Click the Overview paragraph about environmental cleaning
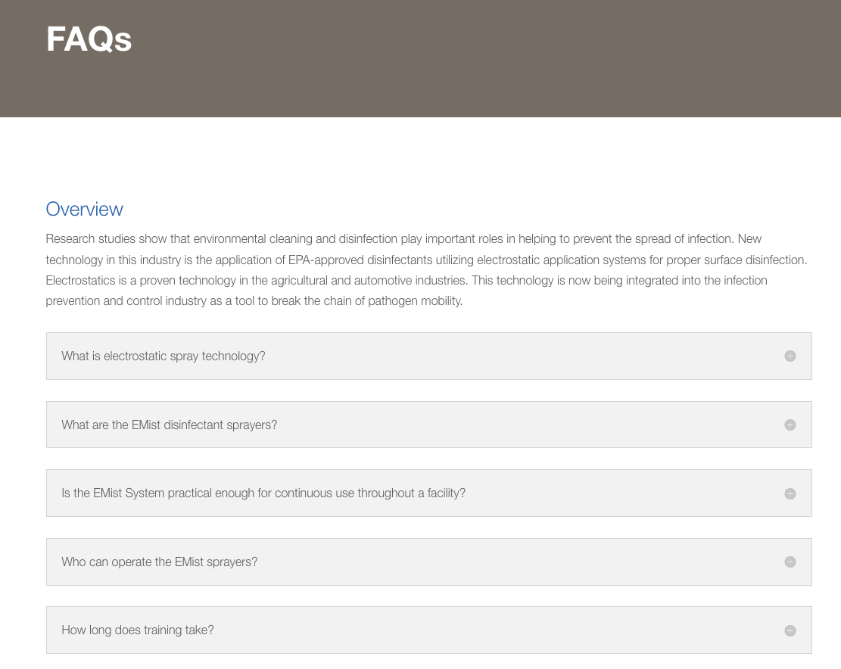Image resolution: width=841 pixels, height=669 pixels. [428, 269]
